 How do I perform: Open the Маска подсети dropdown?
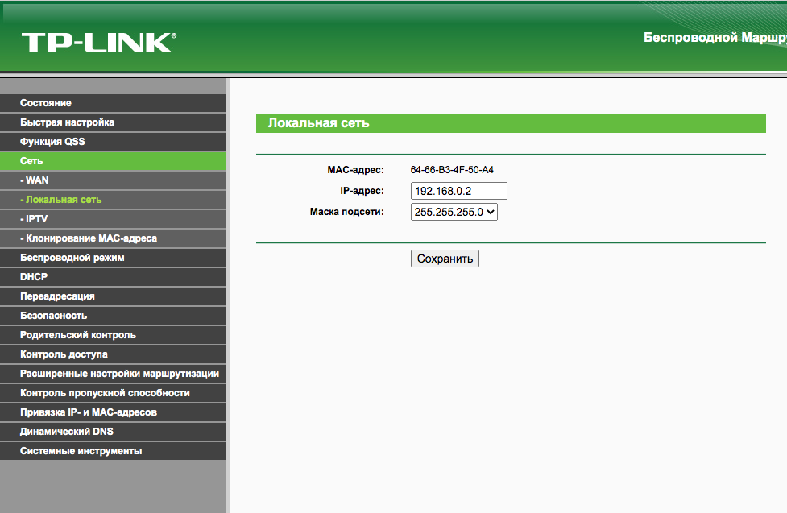(454, 212)
